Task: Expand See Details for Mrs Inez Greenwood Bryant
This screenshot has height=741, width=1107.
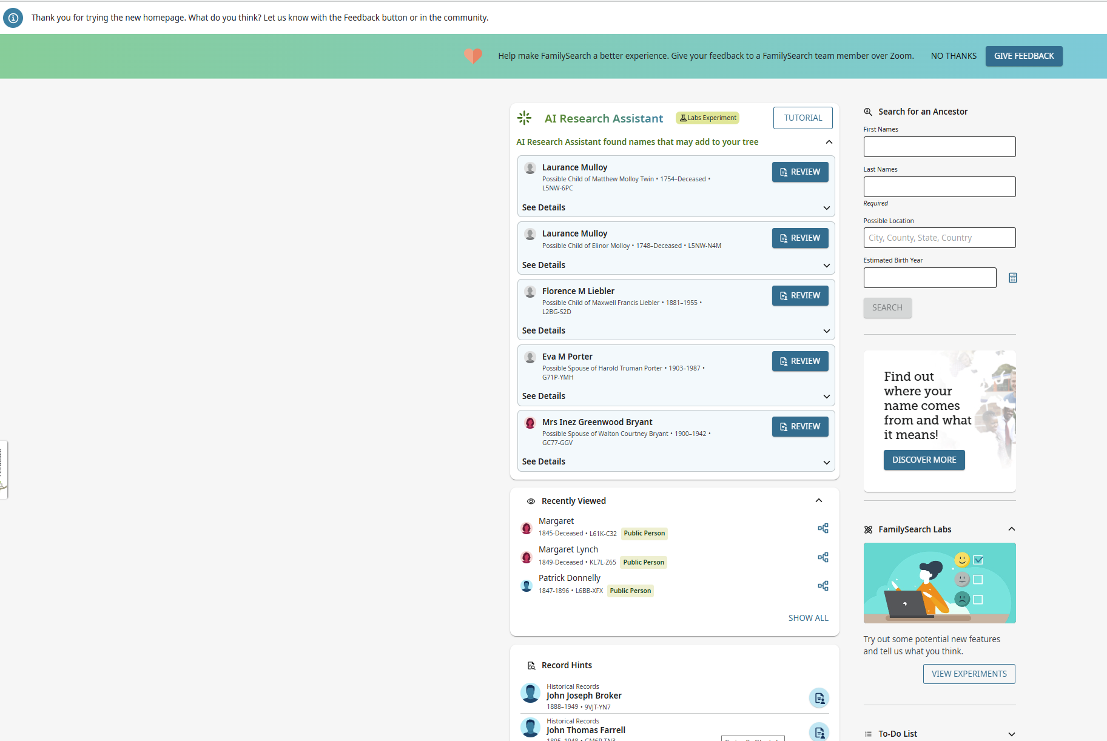Action: (x=676, y=461)
